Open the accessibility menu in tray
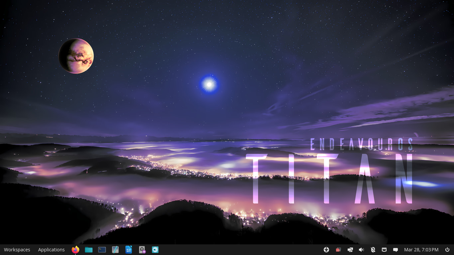The width and height of the screenshot is (454, 255). tap(326, 250)
